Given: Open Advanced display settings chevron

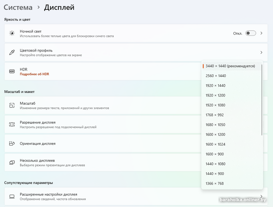Looking at the screenshot, I should [x=261, y=196].
